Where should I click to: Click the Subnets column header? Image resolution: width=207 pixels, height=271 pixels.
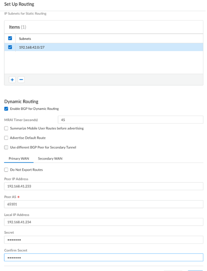(25, 39)
